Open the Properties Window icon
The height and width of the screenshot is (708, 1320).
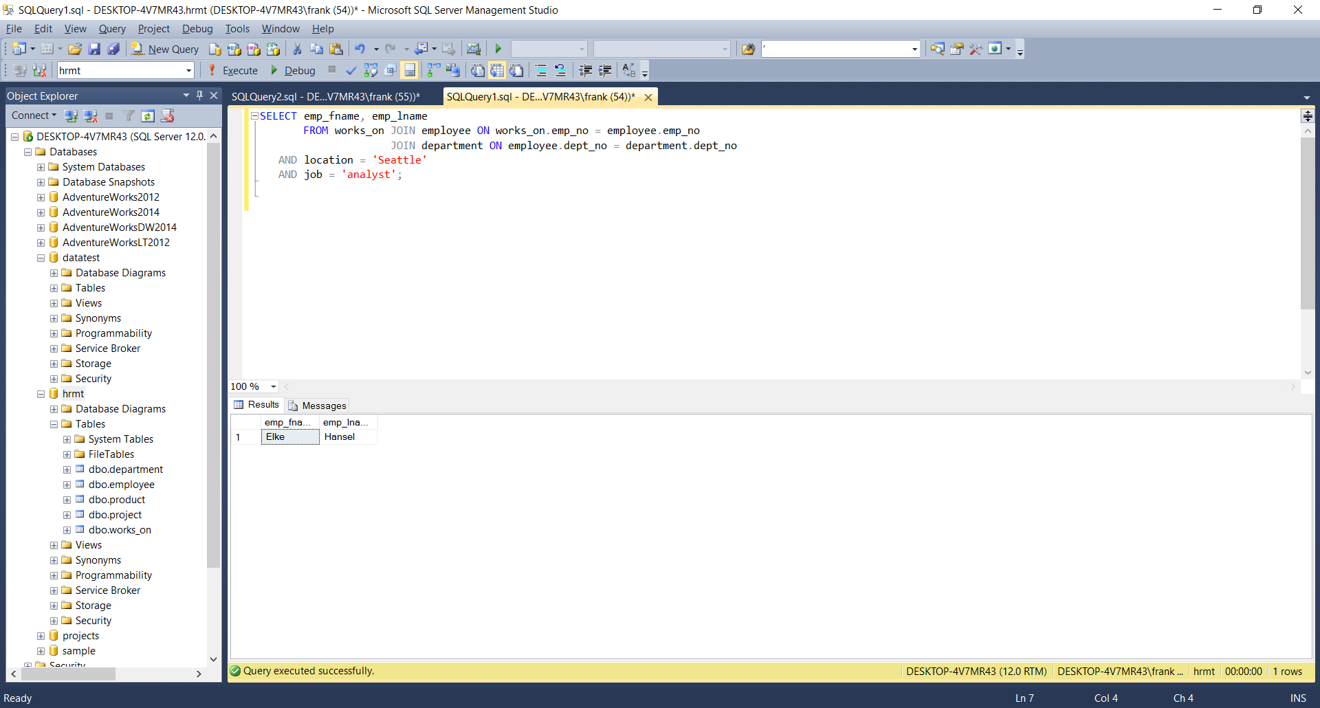tap(956, 49)
